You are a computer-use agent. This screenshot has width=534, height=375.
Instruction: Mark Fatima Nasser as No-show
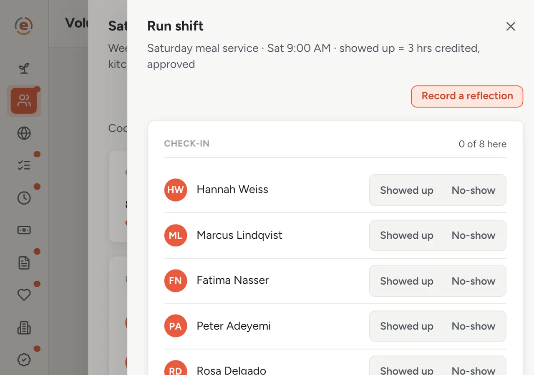point(474,281)
